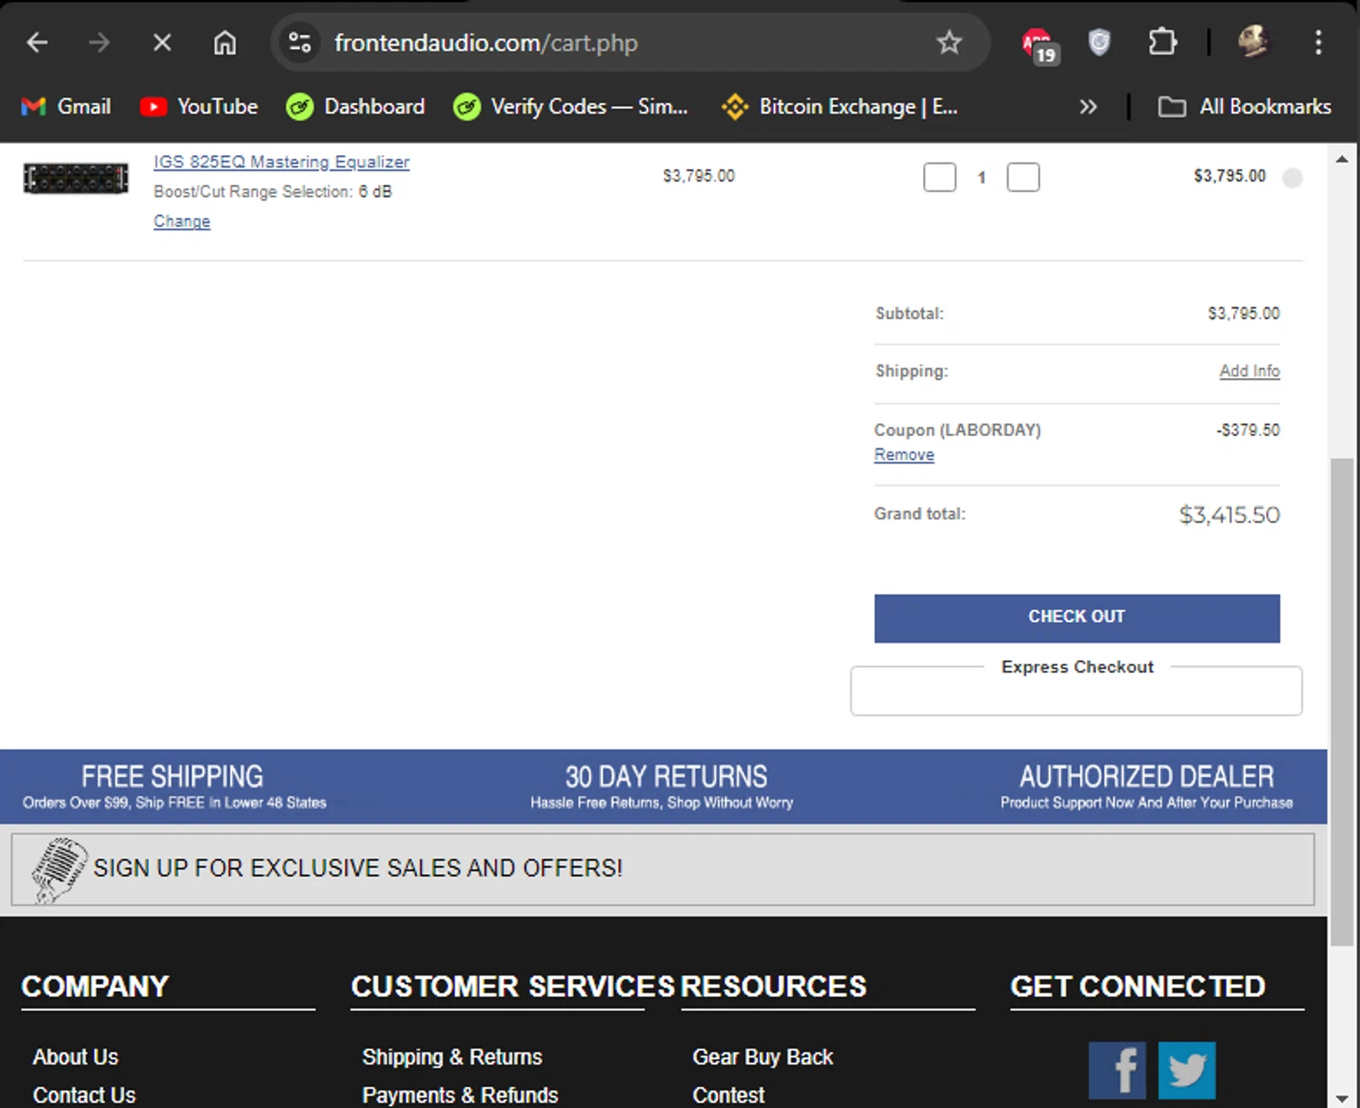
Task: Click the Subtotal $3,795.00 value
Action: pos(1244,314)
